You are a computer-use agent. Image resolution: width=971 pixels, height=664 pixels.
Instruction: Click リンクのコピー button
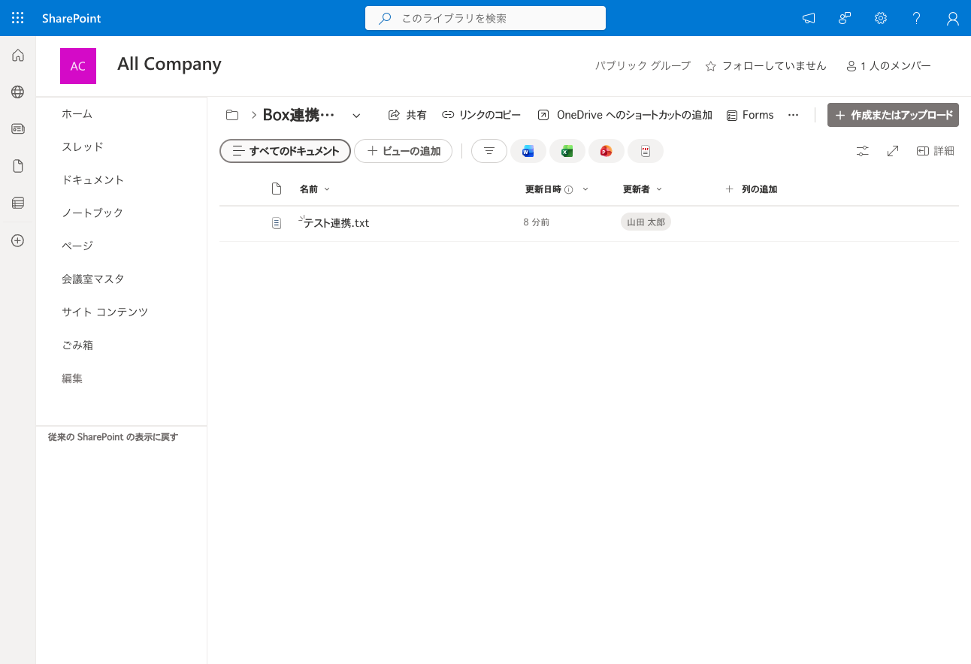pos(481,115)
